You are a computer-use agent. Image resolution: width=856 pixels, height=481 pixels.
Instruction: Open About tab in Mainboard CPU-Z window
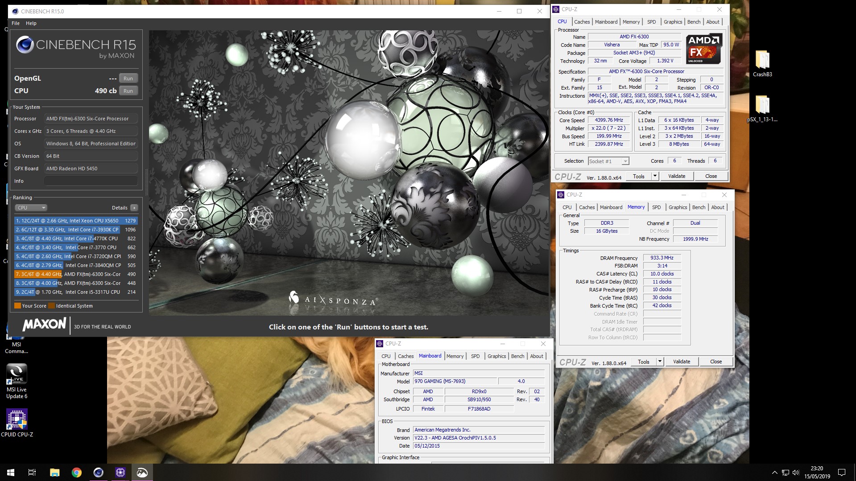537,356
